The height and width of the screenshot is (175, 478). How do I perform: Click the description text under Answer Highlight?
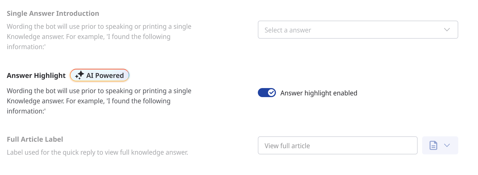99,96
